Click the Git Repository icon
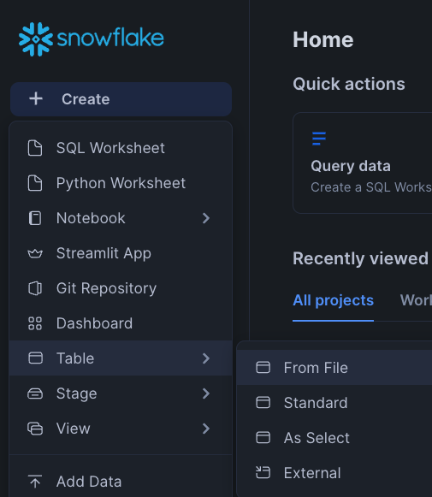 (x=35, y=288)
